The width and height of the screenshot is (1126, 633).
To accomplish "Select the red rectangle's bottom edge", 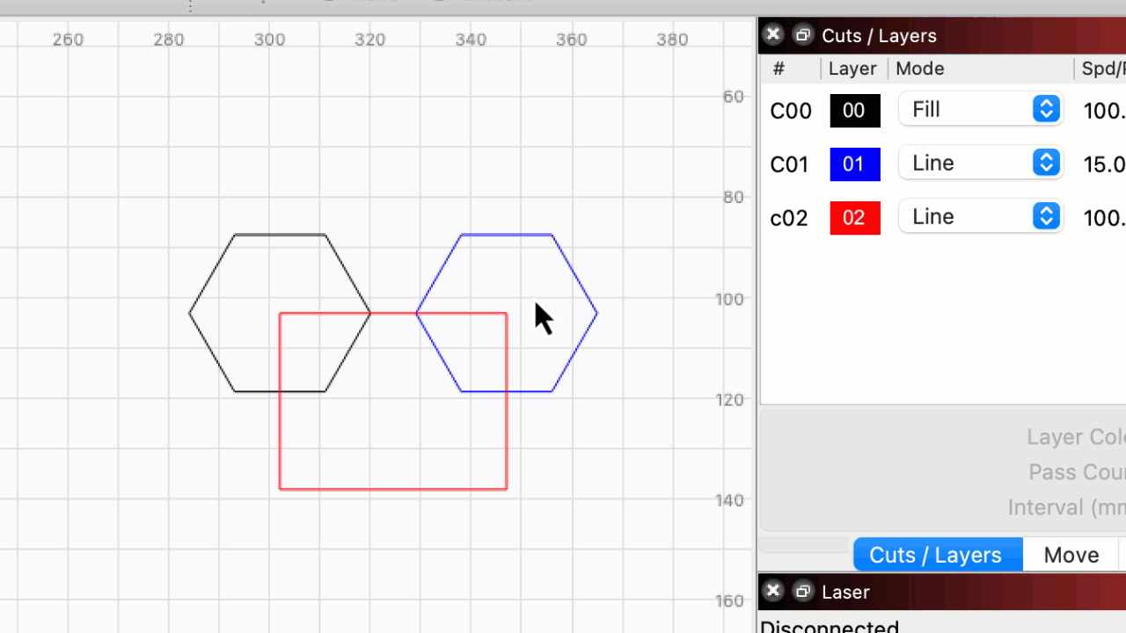I will (392, 489).
